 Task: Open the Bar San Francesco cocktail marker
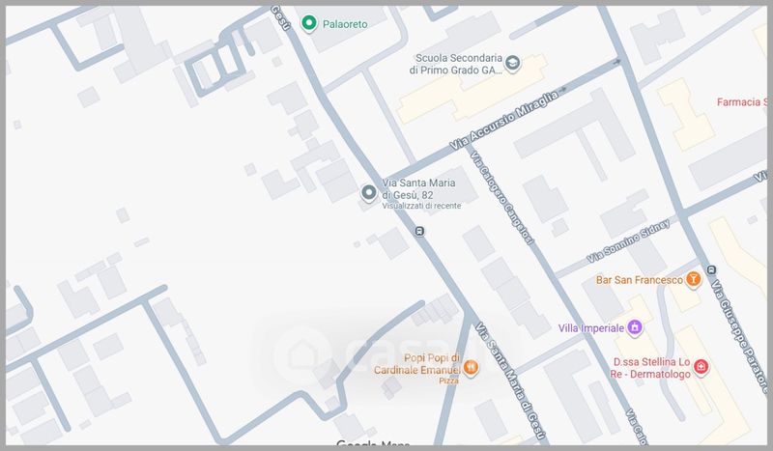click(x=693, y=280)
